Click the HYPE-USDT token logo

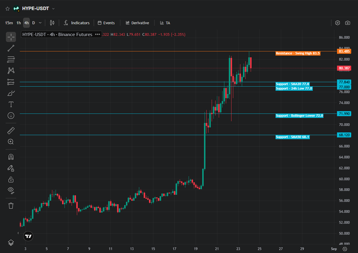pyautogui.click(x=16, y=8)
